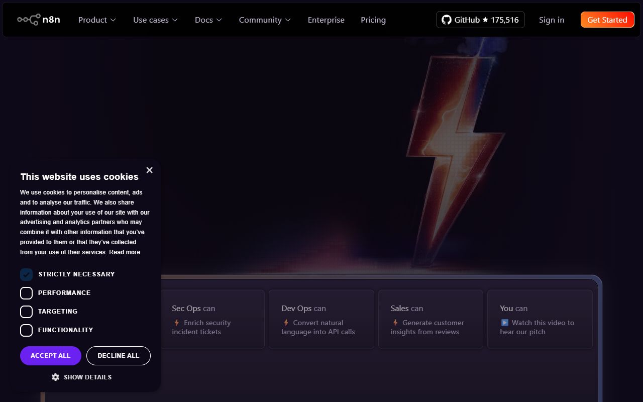Click the Get Started button
The width and height of the screenshot is (643, 402).
607,20
